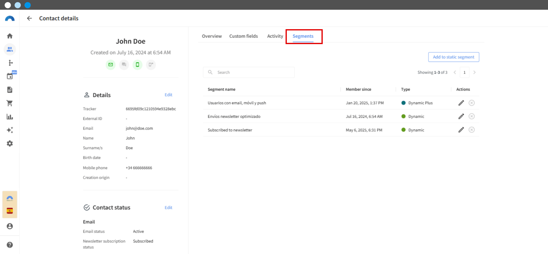Viewport: 548px width, 254px height.
Task: Click the mobile phone +34 666666666
Action: pyautogui.click(x=139, y=168)
